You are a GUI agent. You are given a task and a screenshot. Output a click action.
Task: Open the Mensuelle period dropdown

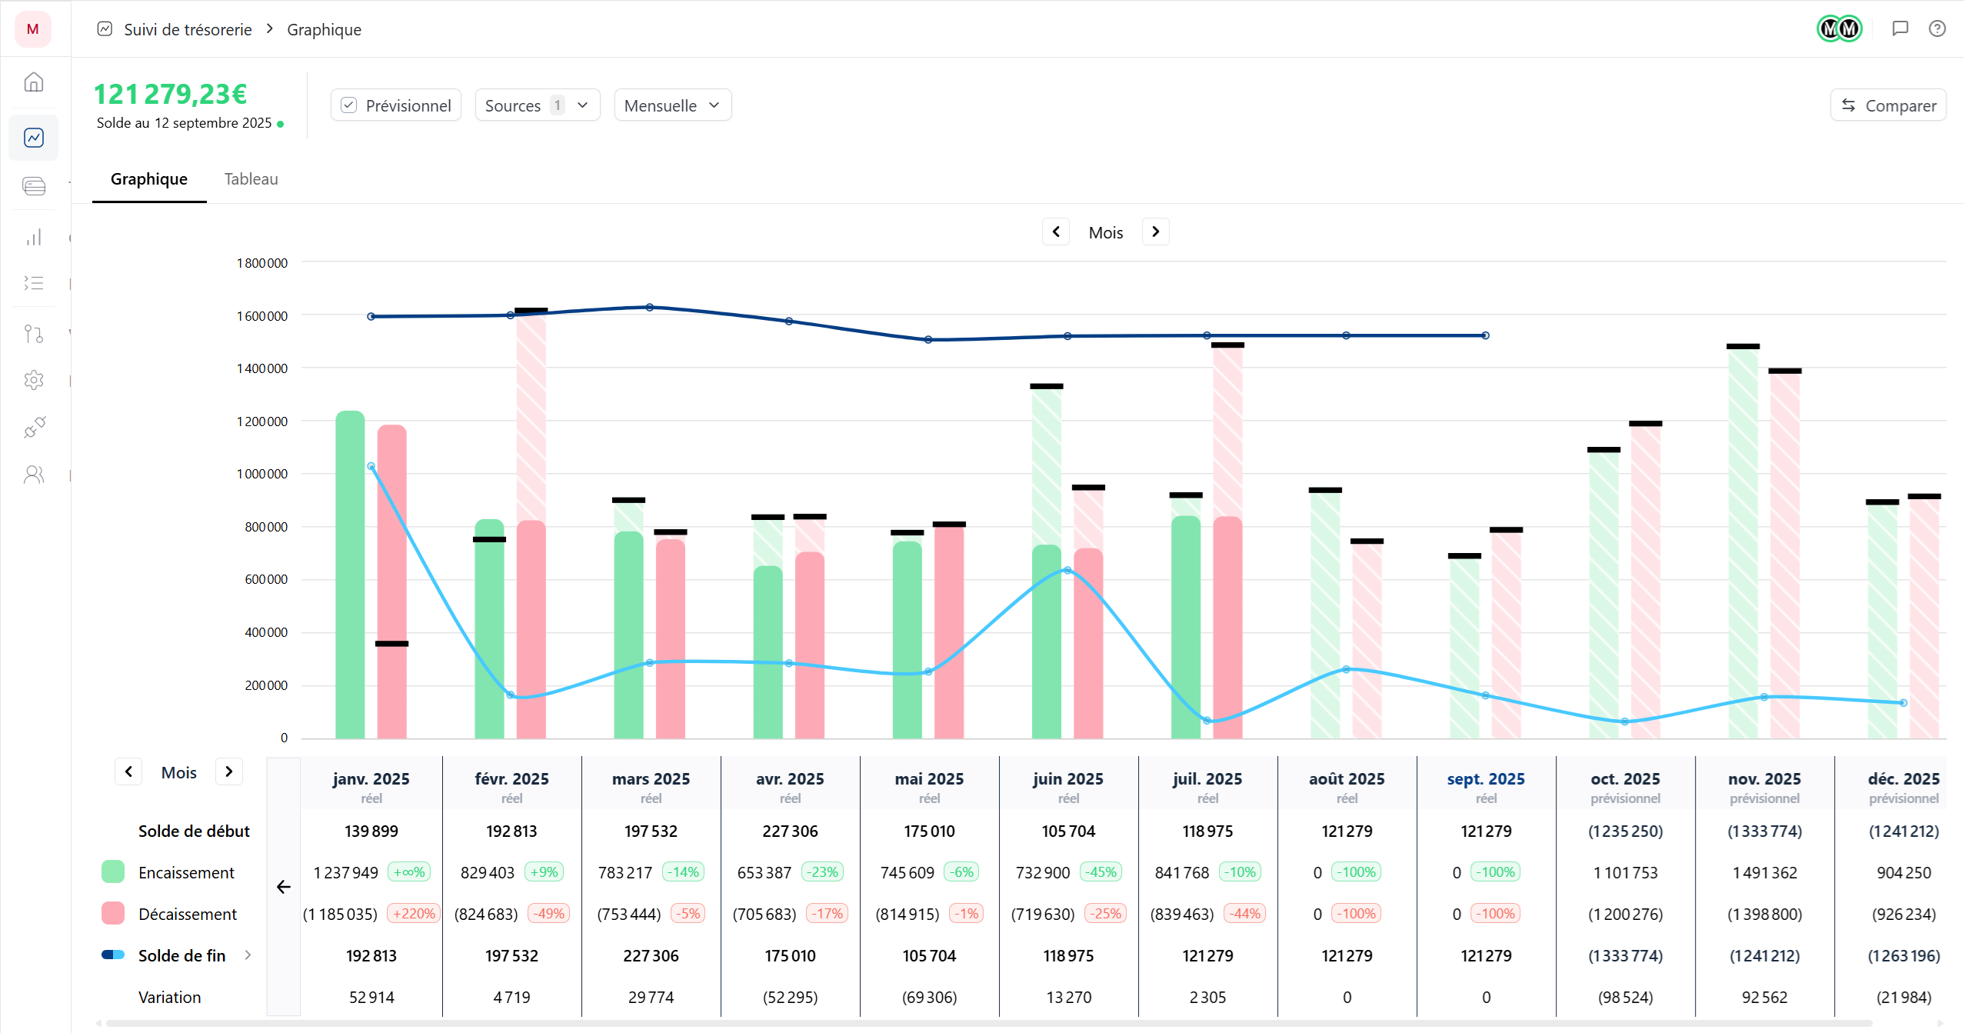pos(672,105)
